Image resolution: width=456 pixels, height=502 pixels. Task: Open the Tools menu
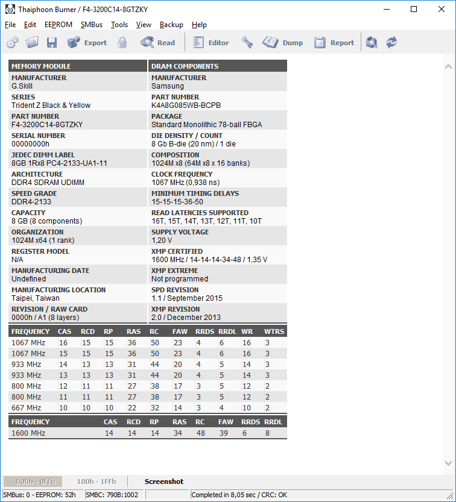119,25
